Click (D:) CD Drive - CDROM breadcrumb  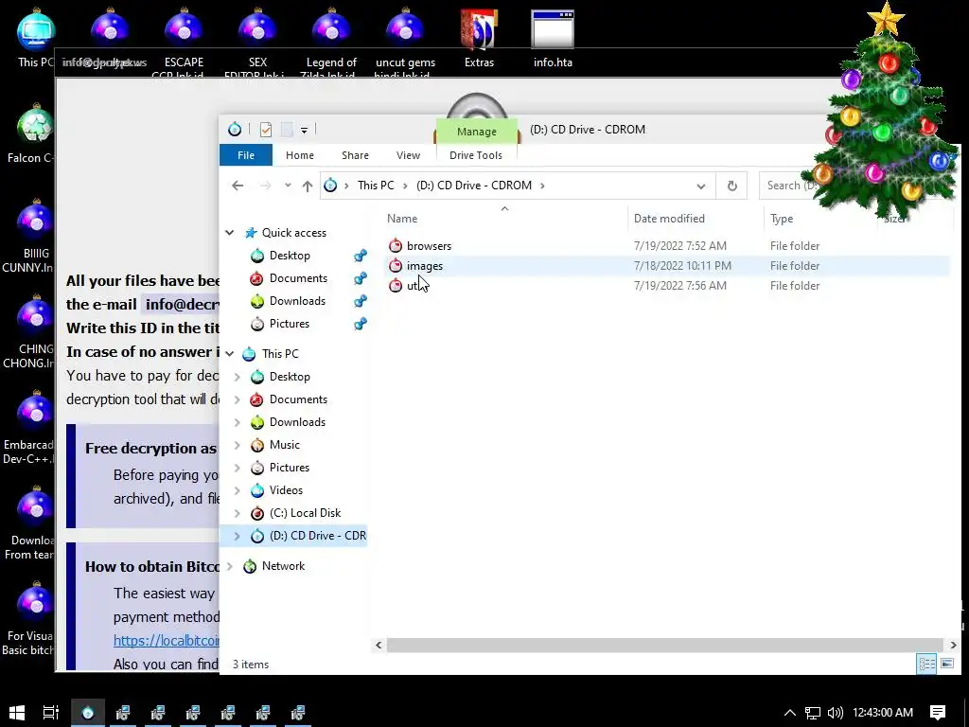pyautogui.click(x=474, y=186)
